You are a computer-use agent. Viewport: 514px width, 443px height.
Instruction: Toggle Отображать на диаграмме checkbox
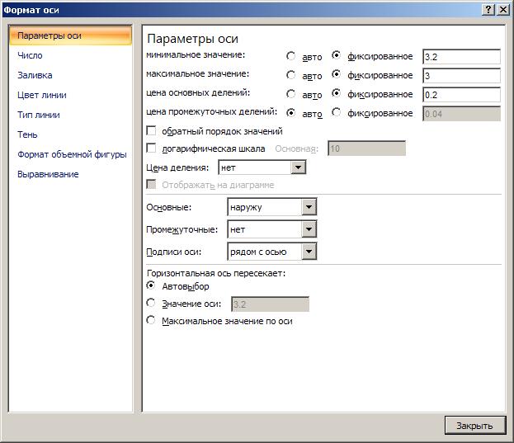click(x=151, y=184)
